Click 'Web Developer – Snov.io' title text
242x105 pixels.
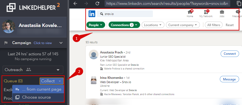[116, 82]
